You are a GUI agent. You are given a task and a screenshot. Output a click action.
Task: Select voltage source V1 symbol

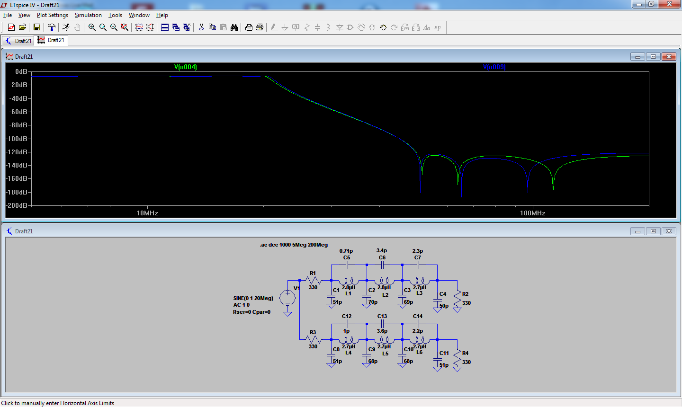[287, 298]
